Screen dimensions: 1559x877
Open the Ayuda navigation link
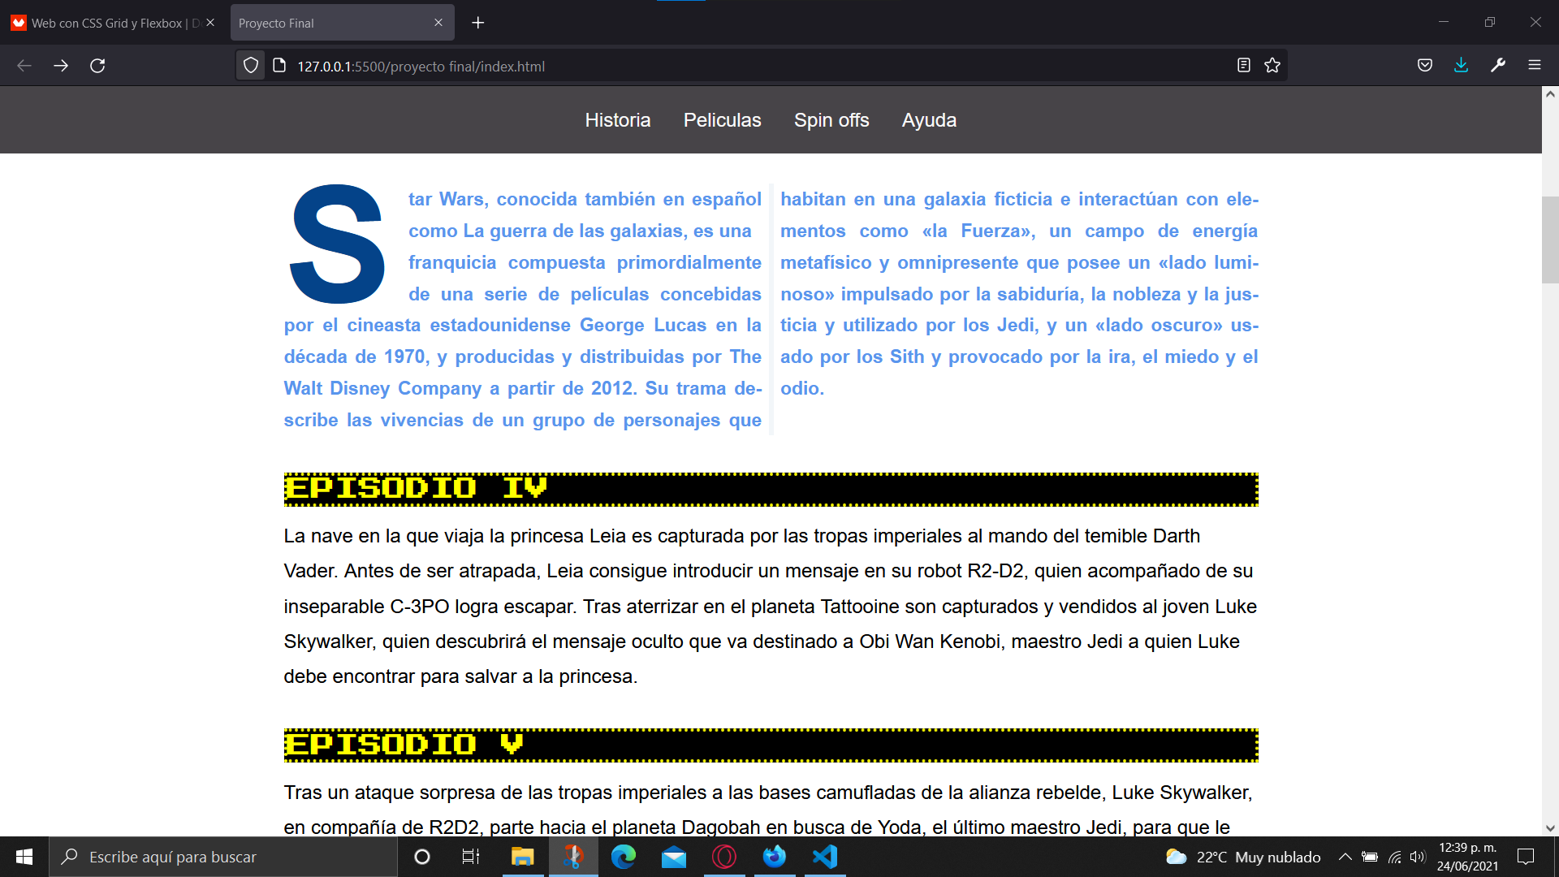pyautogui.click(x=929, y=120)
